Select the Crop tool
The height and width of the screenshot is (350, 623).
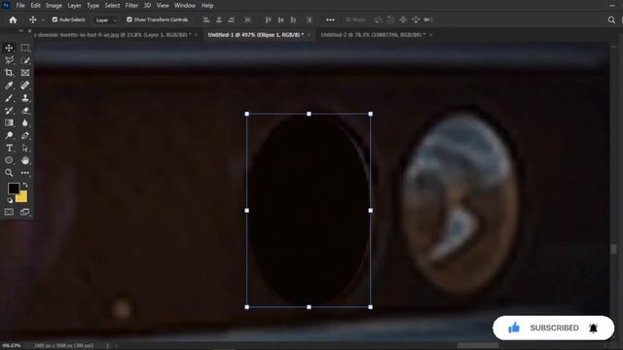[x=9, y=73]
